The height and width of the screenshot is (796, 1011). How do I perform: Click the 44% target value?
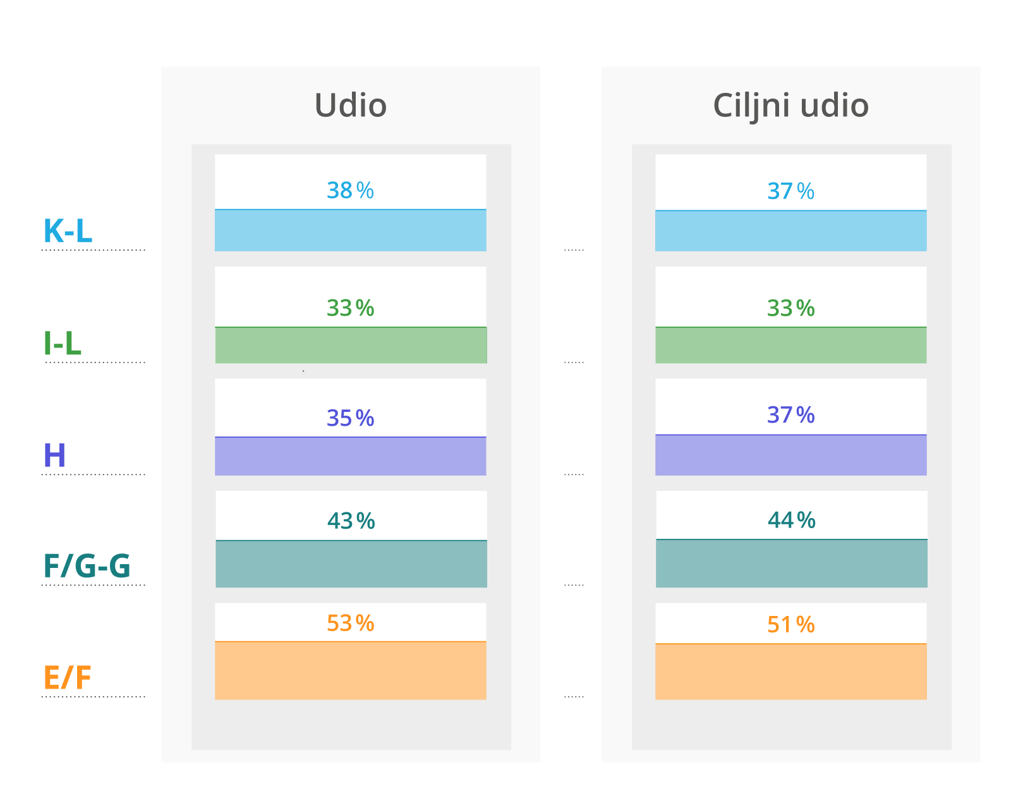(791, 520)
